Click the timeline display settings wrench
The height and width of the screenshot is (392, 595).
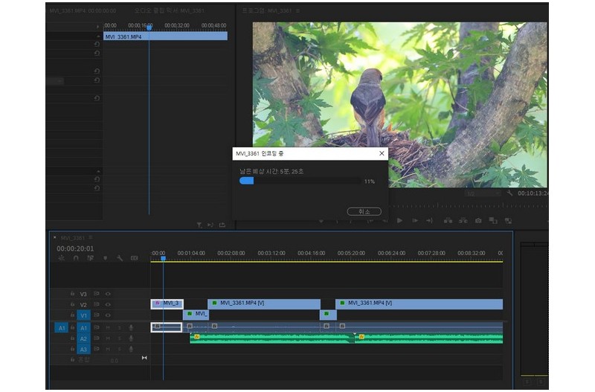pyautogui.click(x=120, y=258)
